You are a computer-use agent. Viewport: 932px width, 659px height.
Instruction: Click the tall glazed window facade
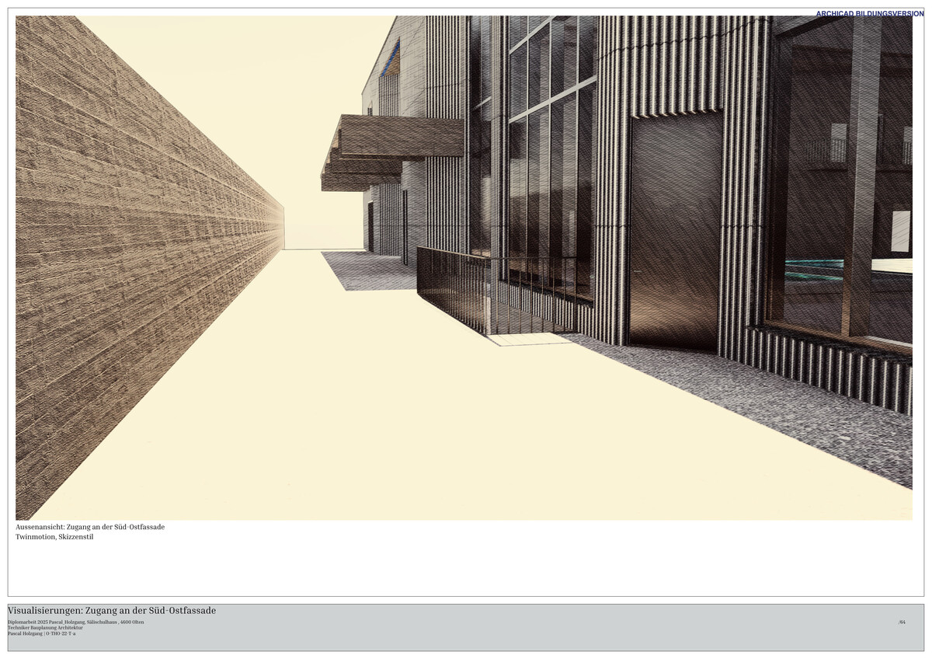click(x=544, y=155)
